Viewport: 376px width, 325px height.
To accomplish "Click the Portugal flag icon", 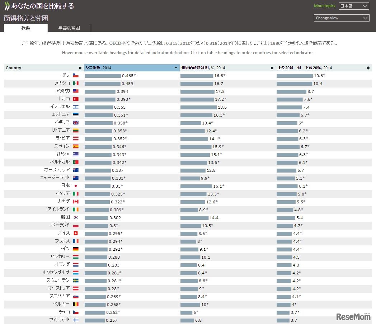I will pos(76,162).
